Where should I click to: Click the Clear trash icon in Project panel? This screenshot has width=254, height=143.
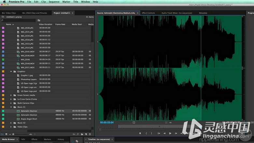[90, 134]
